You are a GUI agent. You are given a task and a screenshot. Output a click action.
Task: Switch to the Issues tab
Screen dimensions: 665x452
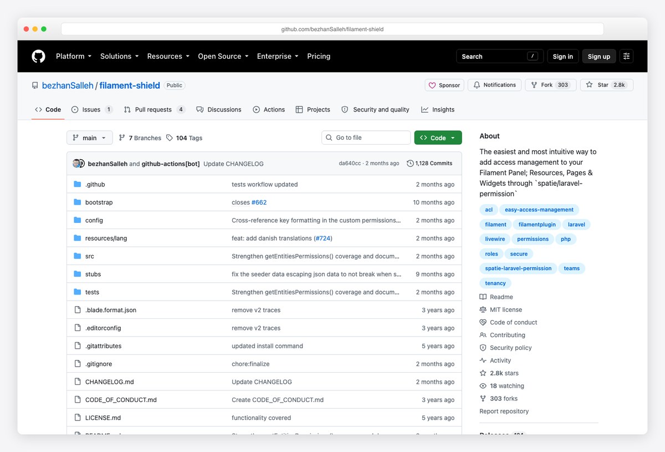[x=92, y=110]
